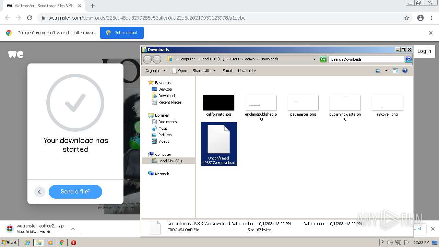This screenshot has width=439, height=247.
Task: Open the Chrome three-dot menu
Action: [431, 18]
